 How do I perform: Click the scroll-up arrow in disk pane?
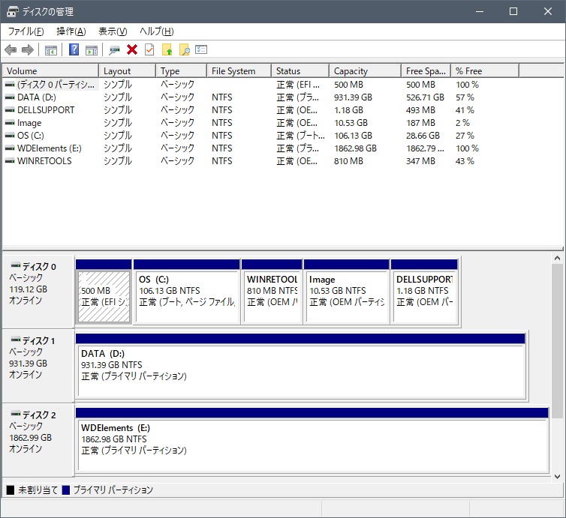pos(557,258)
